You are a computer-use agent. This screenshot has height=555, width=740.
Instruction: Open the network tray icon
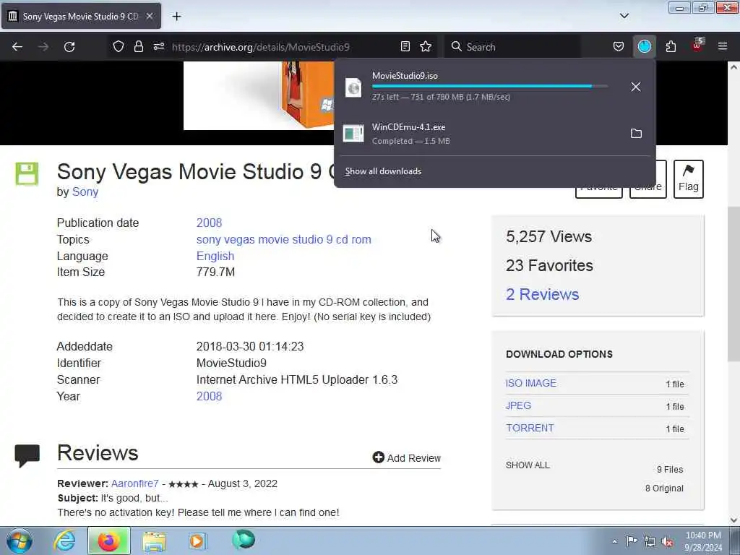tap(650, 541)
